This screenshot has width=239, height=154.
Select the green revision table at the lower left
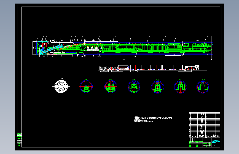(19, 139)
